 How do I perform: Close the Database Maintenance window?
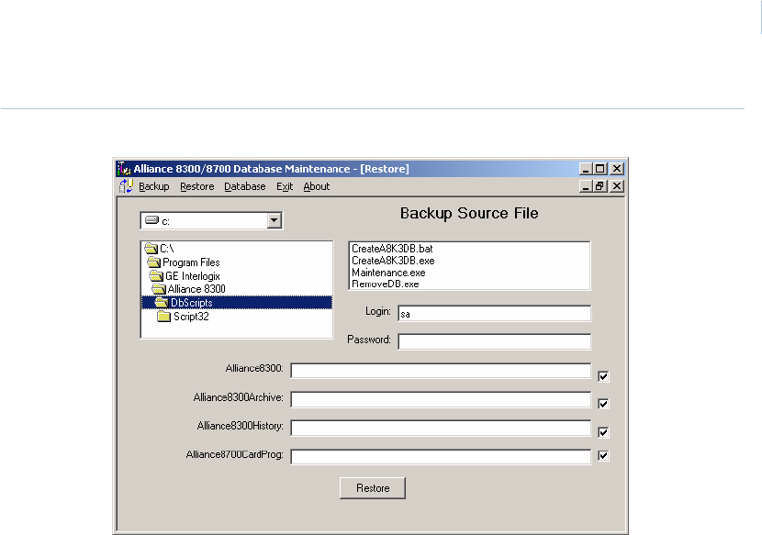pyautogui.click(x=617, y=169)
